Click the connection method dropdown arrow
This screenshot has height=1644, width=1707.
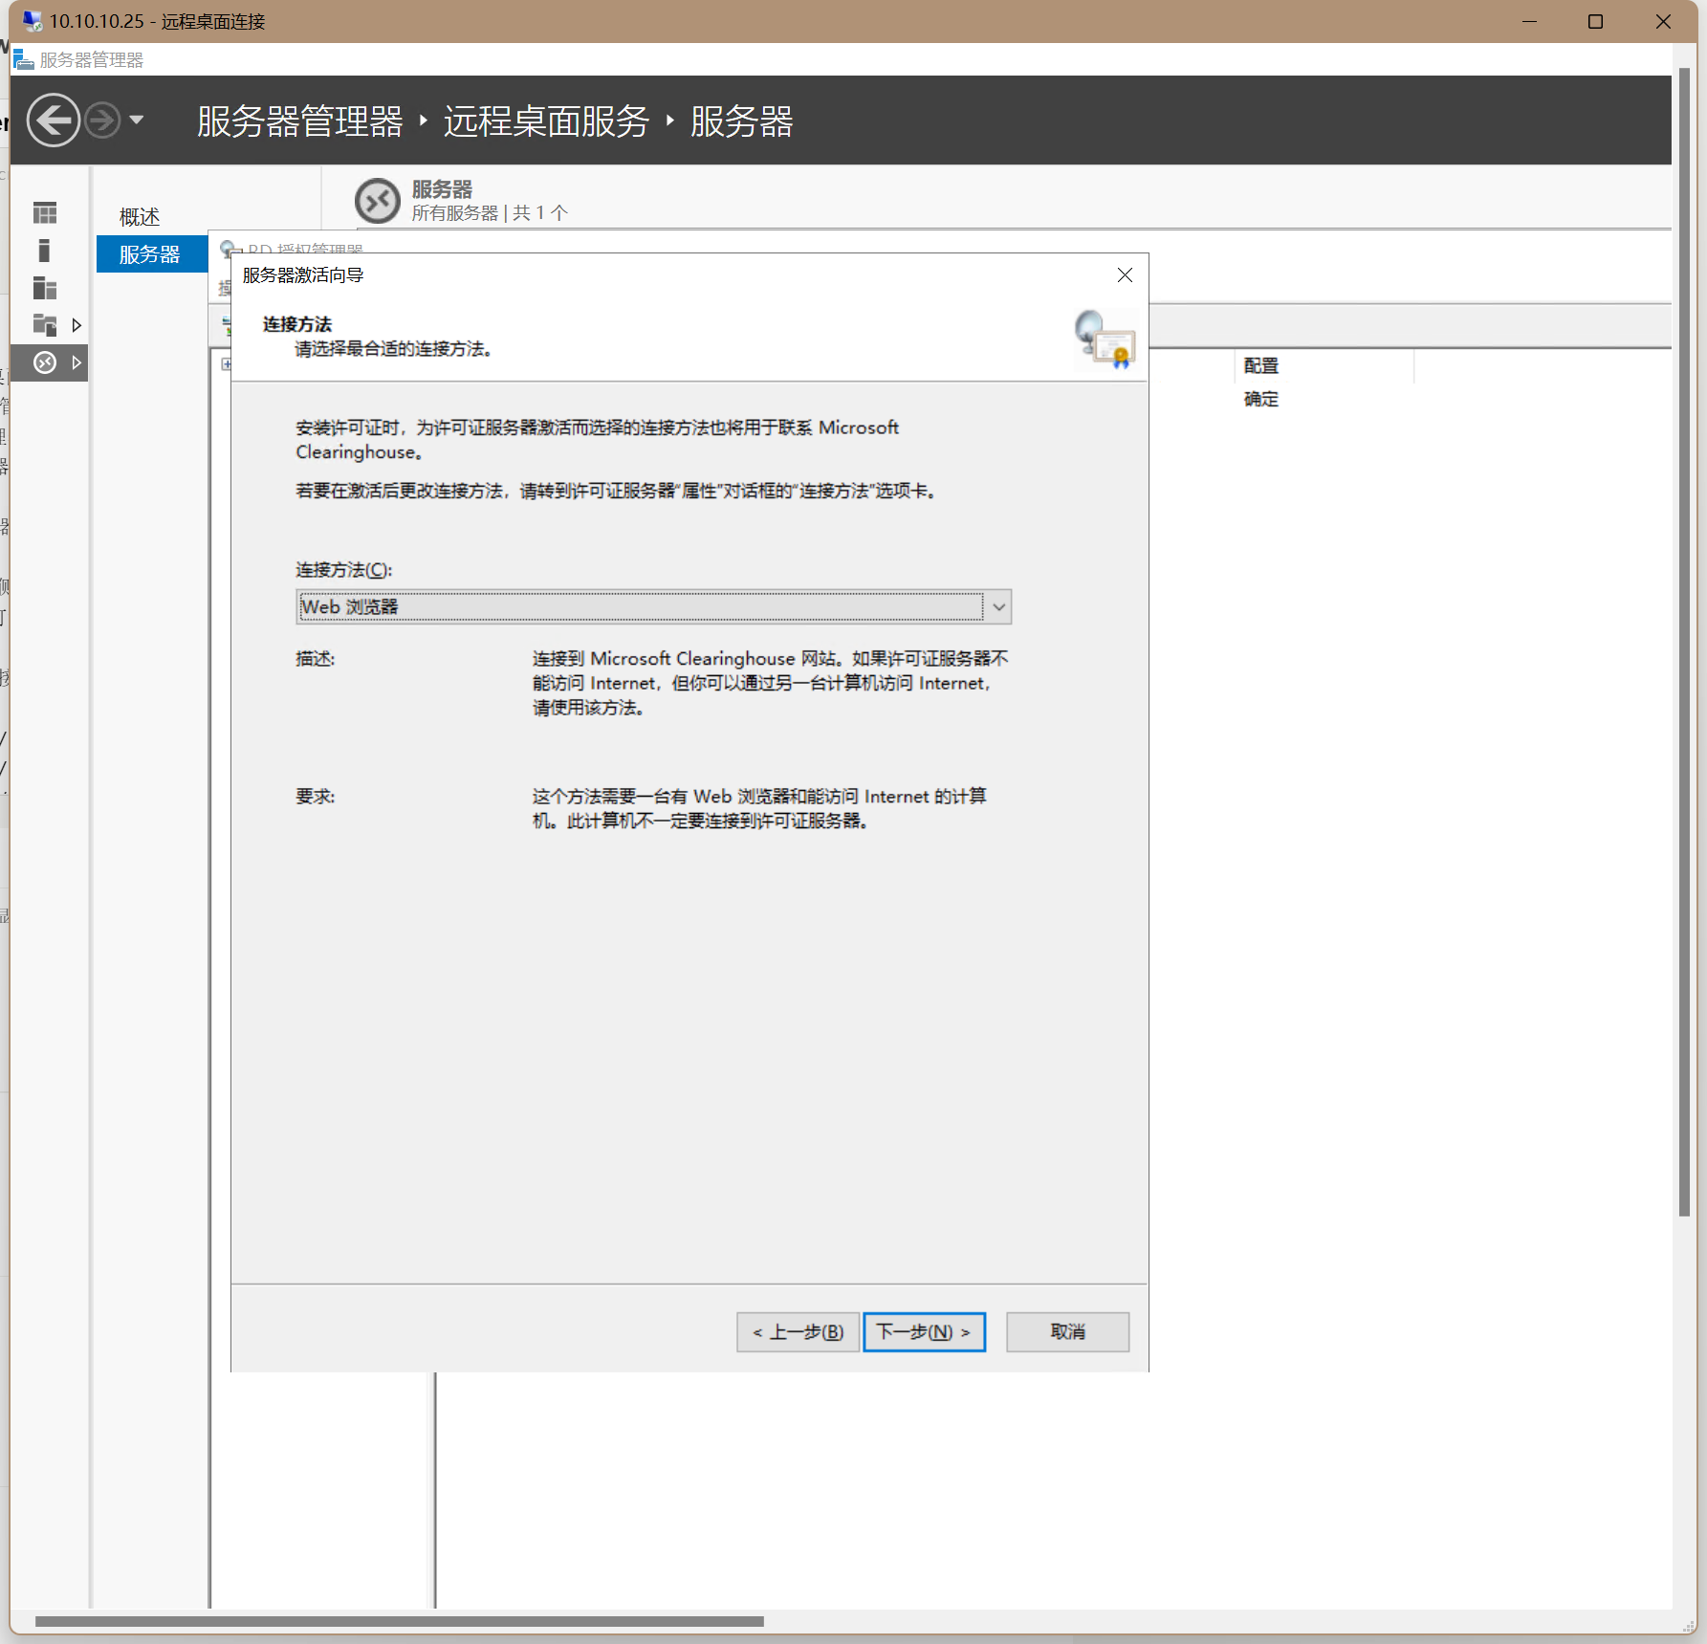click(998, 607)
